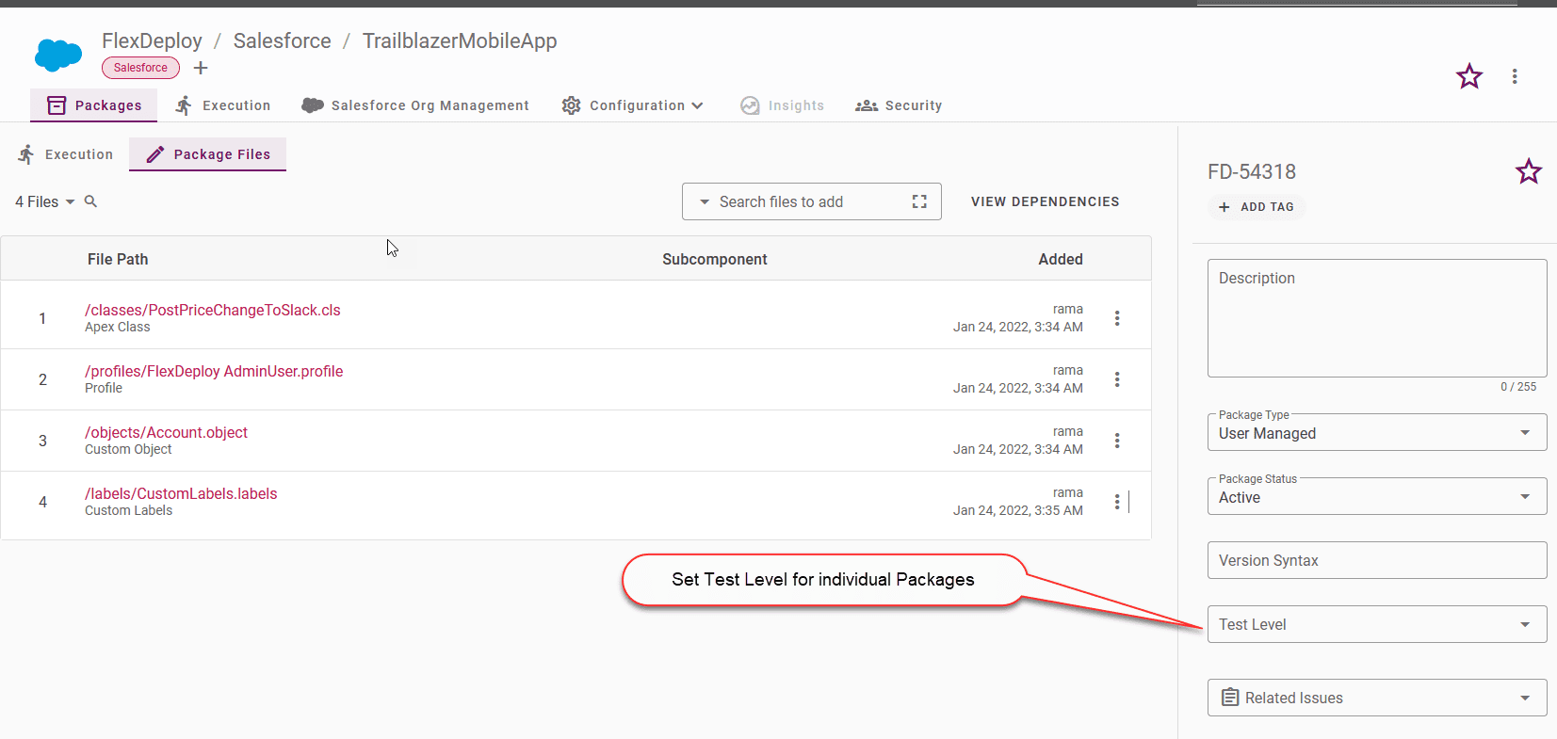Favorite the project with top star icon
Screen dimensions: 1557x739
pyautogui.click(x=1469, y=76)
